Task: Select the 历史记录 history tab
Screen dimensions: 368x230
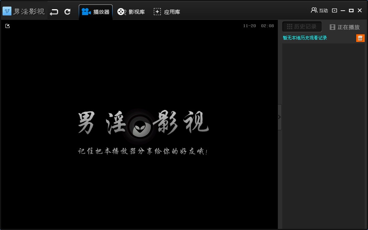Action: pos(302,26)
